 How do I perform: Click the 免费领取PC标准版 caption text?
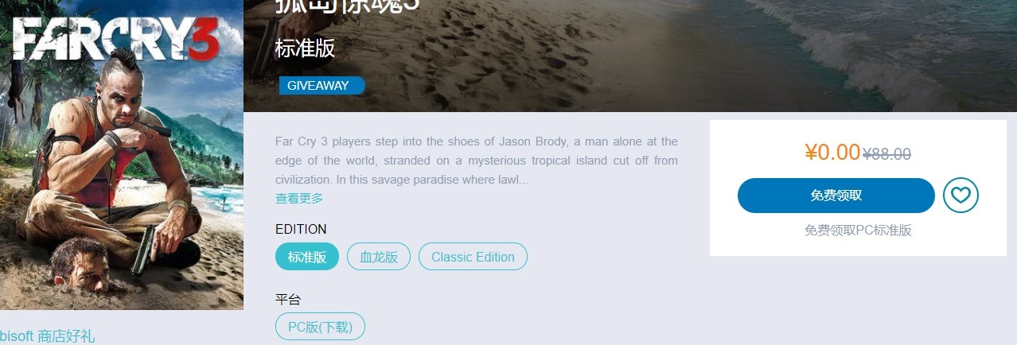[x=858, y=231]
